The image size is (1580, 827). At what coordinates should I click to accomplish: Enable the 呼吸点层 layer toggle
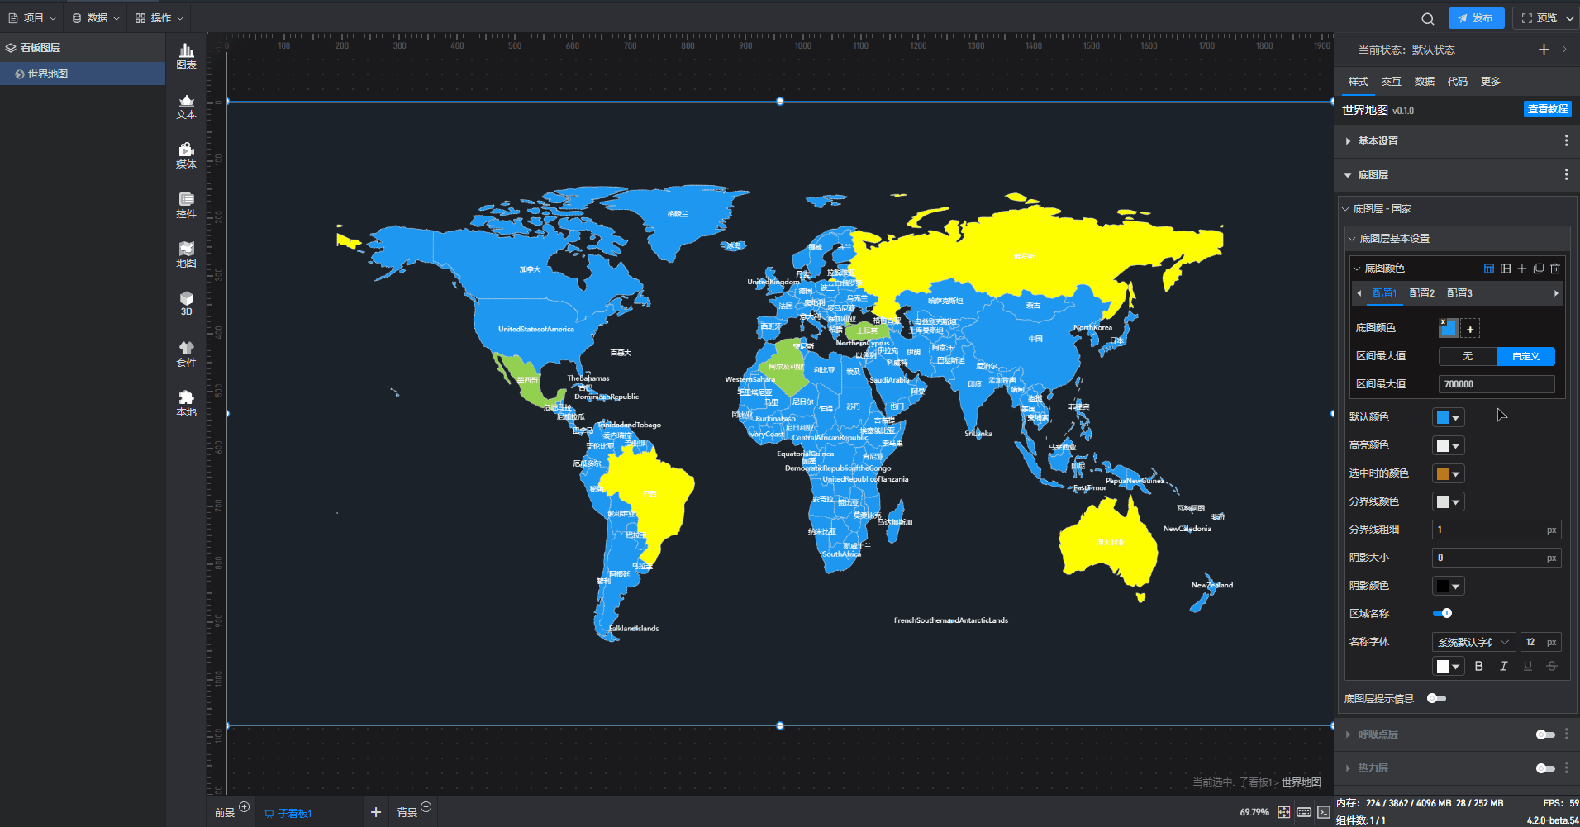click(1544, 734)
